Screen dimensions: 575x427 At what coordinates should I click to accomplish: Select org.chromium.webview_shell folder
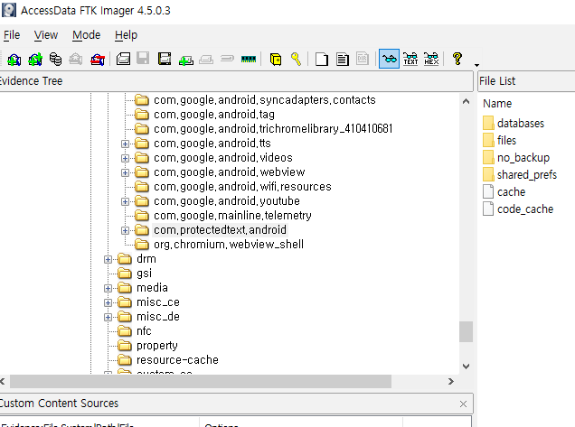[229, 245]
